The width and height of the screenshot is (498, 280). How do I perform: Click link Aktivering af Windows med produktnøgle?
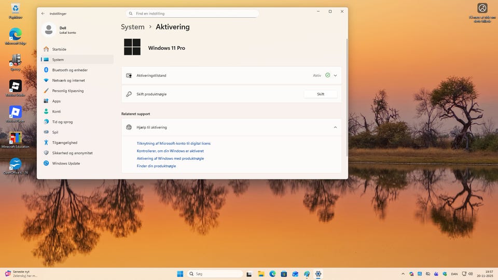[x=170, y=159]
